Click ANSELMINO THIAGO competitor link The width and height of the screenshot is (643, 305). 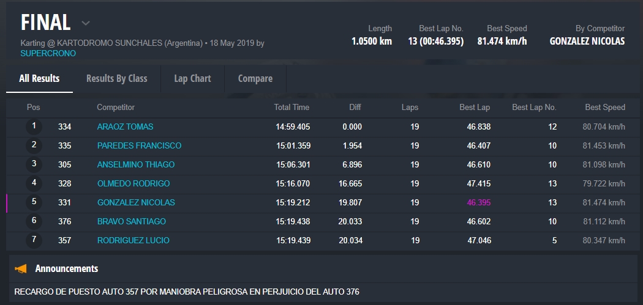click(x=135, y=164)
